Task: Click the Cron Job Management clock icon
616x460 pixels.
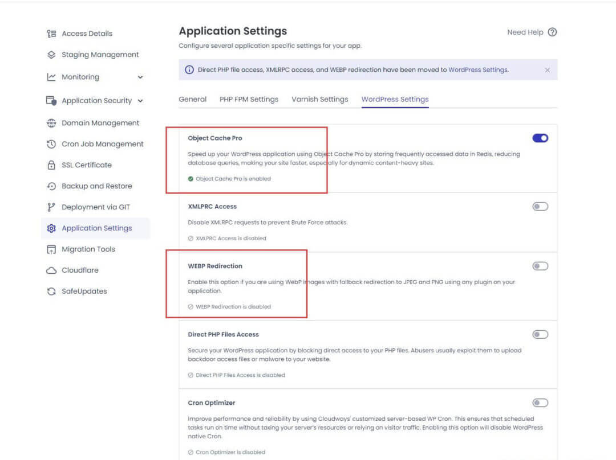Action: click(51, 144)
